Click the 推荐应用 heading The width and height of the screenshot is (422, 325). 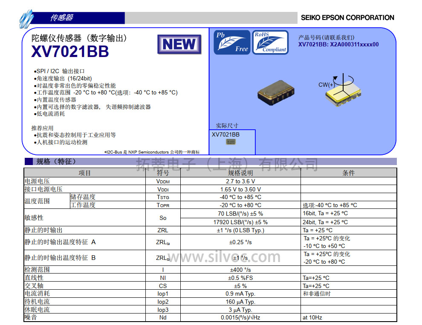tap(42, 128)
